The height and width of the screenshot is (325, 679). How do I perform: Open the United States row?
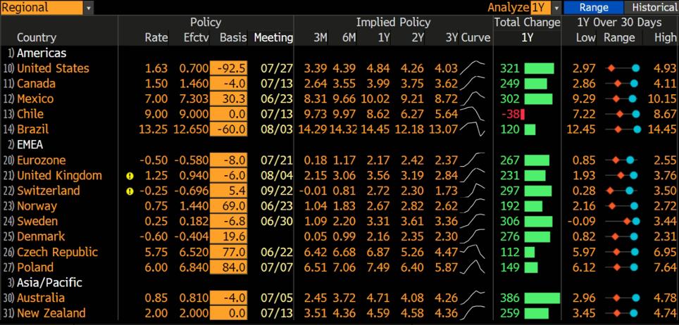53,68
